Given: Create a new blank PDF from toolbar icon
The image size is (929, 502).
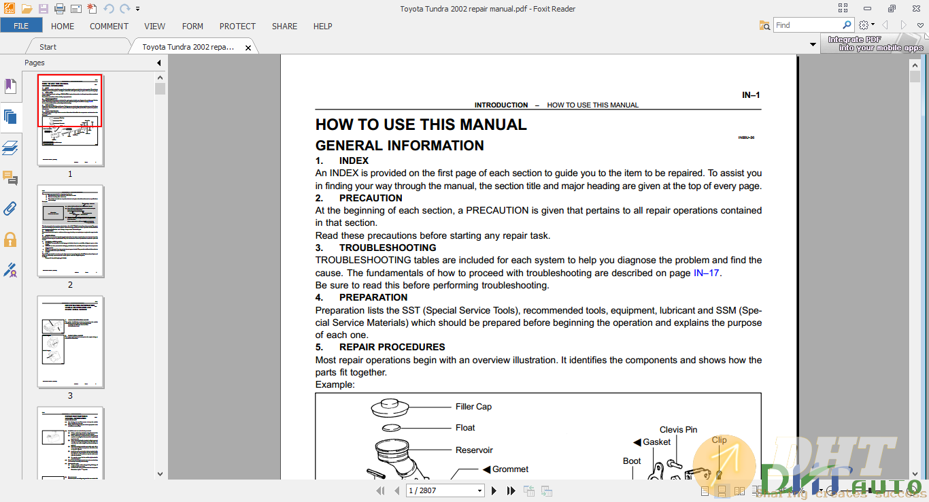Looking at the screenshot, I should (92, 9).
